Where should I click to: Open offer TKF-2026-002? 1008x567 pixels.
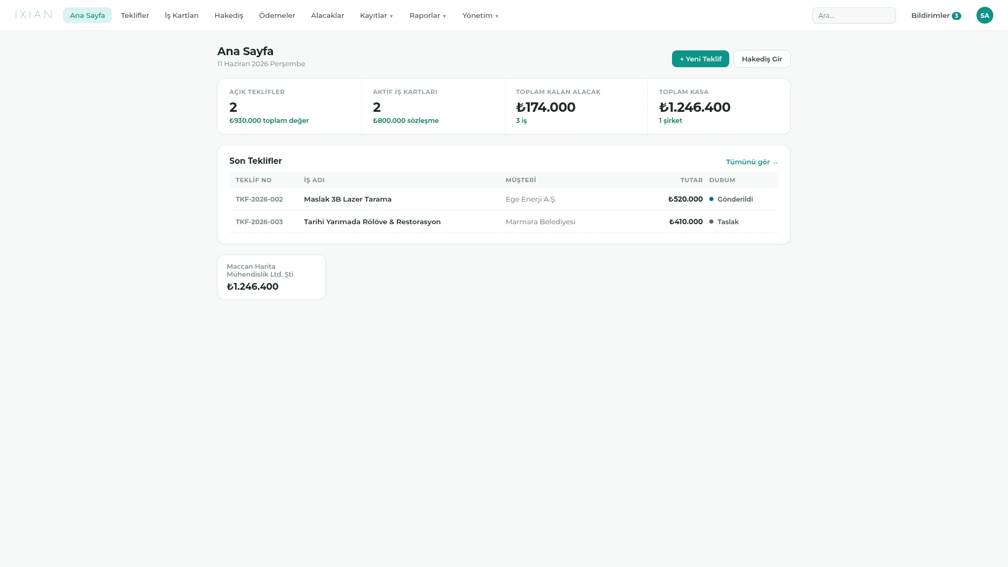click(x=259, y=199)
